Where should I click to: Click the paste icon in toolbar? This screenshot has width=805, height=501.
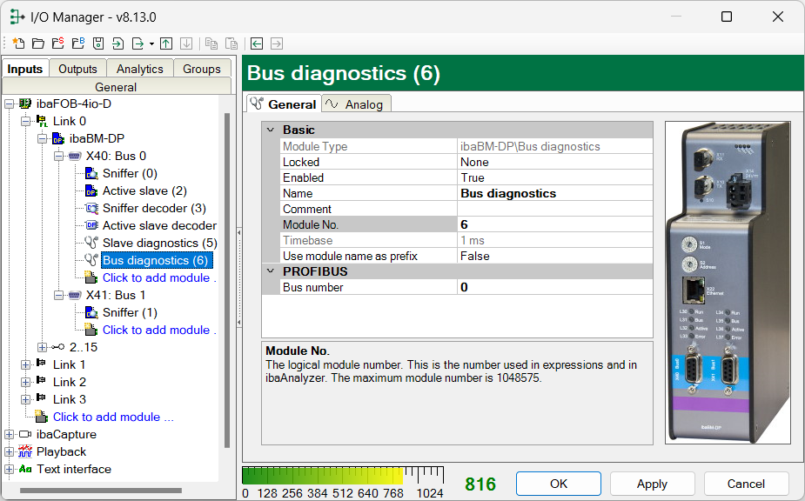tap(231, 43)
